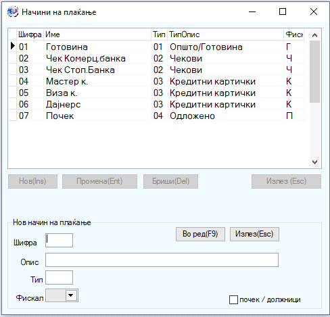Select the Чек Комерц.банка row
This screenshot has width=330, height=317.
156,58
